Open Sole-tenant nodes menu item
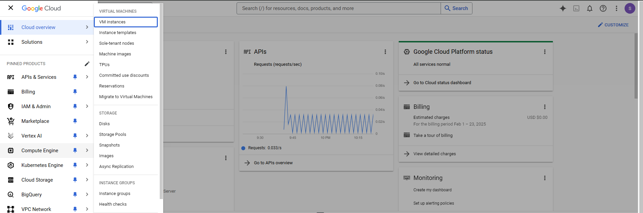The image size is (643, 213). point(126,43)
